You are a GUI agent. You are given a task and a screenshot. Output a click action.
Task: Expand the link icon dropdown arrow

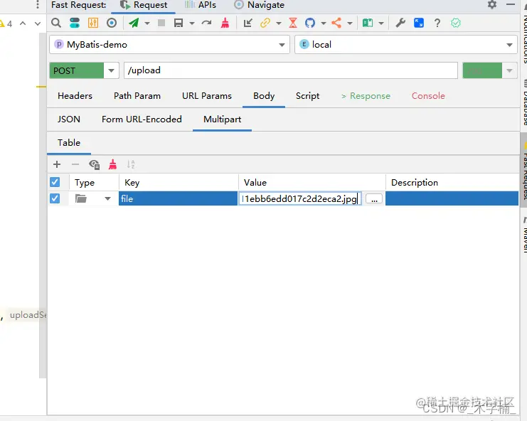279,23
